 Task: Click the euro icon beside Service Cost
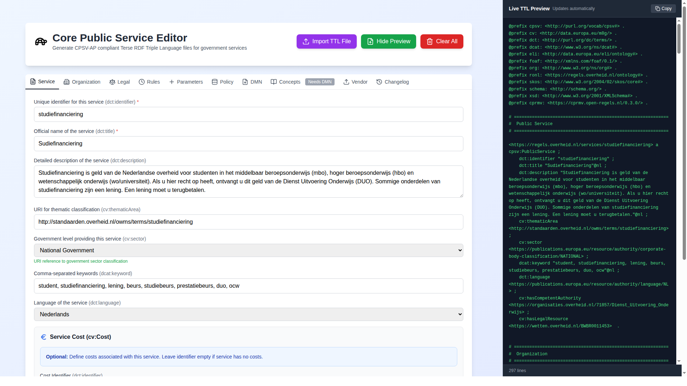[44, 337]
